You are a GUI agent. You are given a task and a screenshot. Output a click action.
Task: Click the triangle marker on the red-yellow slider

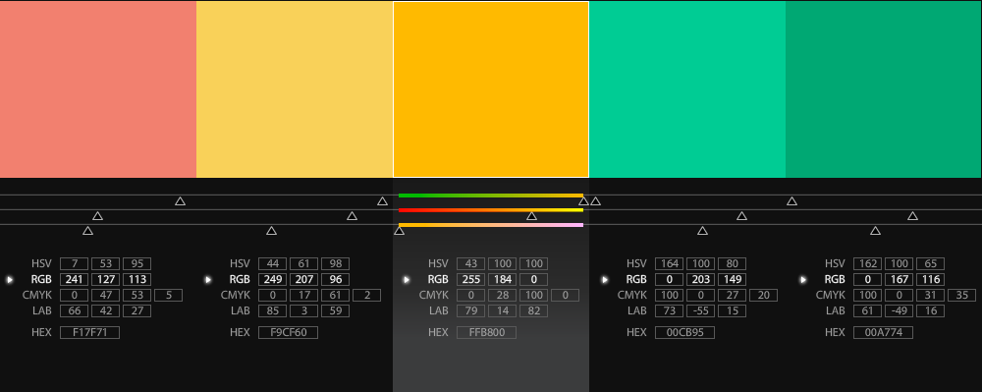(x=531, y=216)
